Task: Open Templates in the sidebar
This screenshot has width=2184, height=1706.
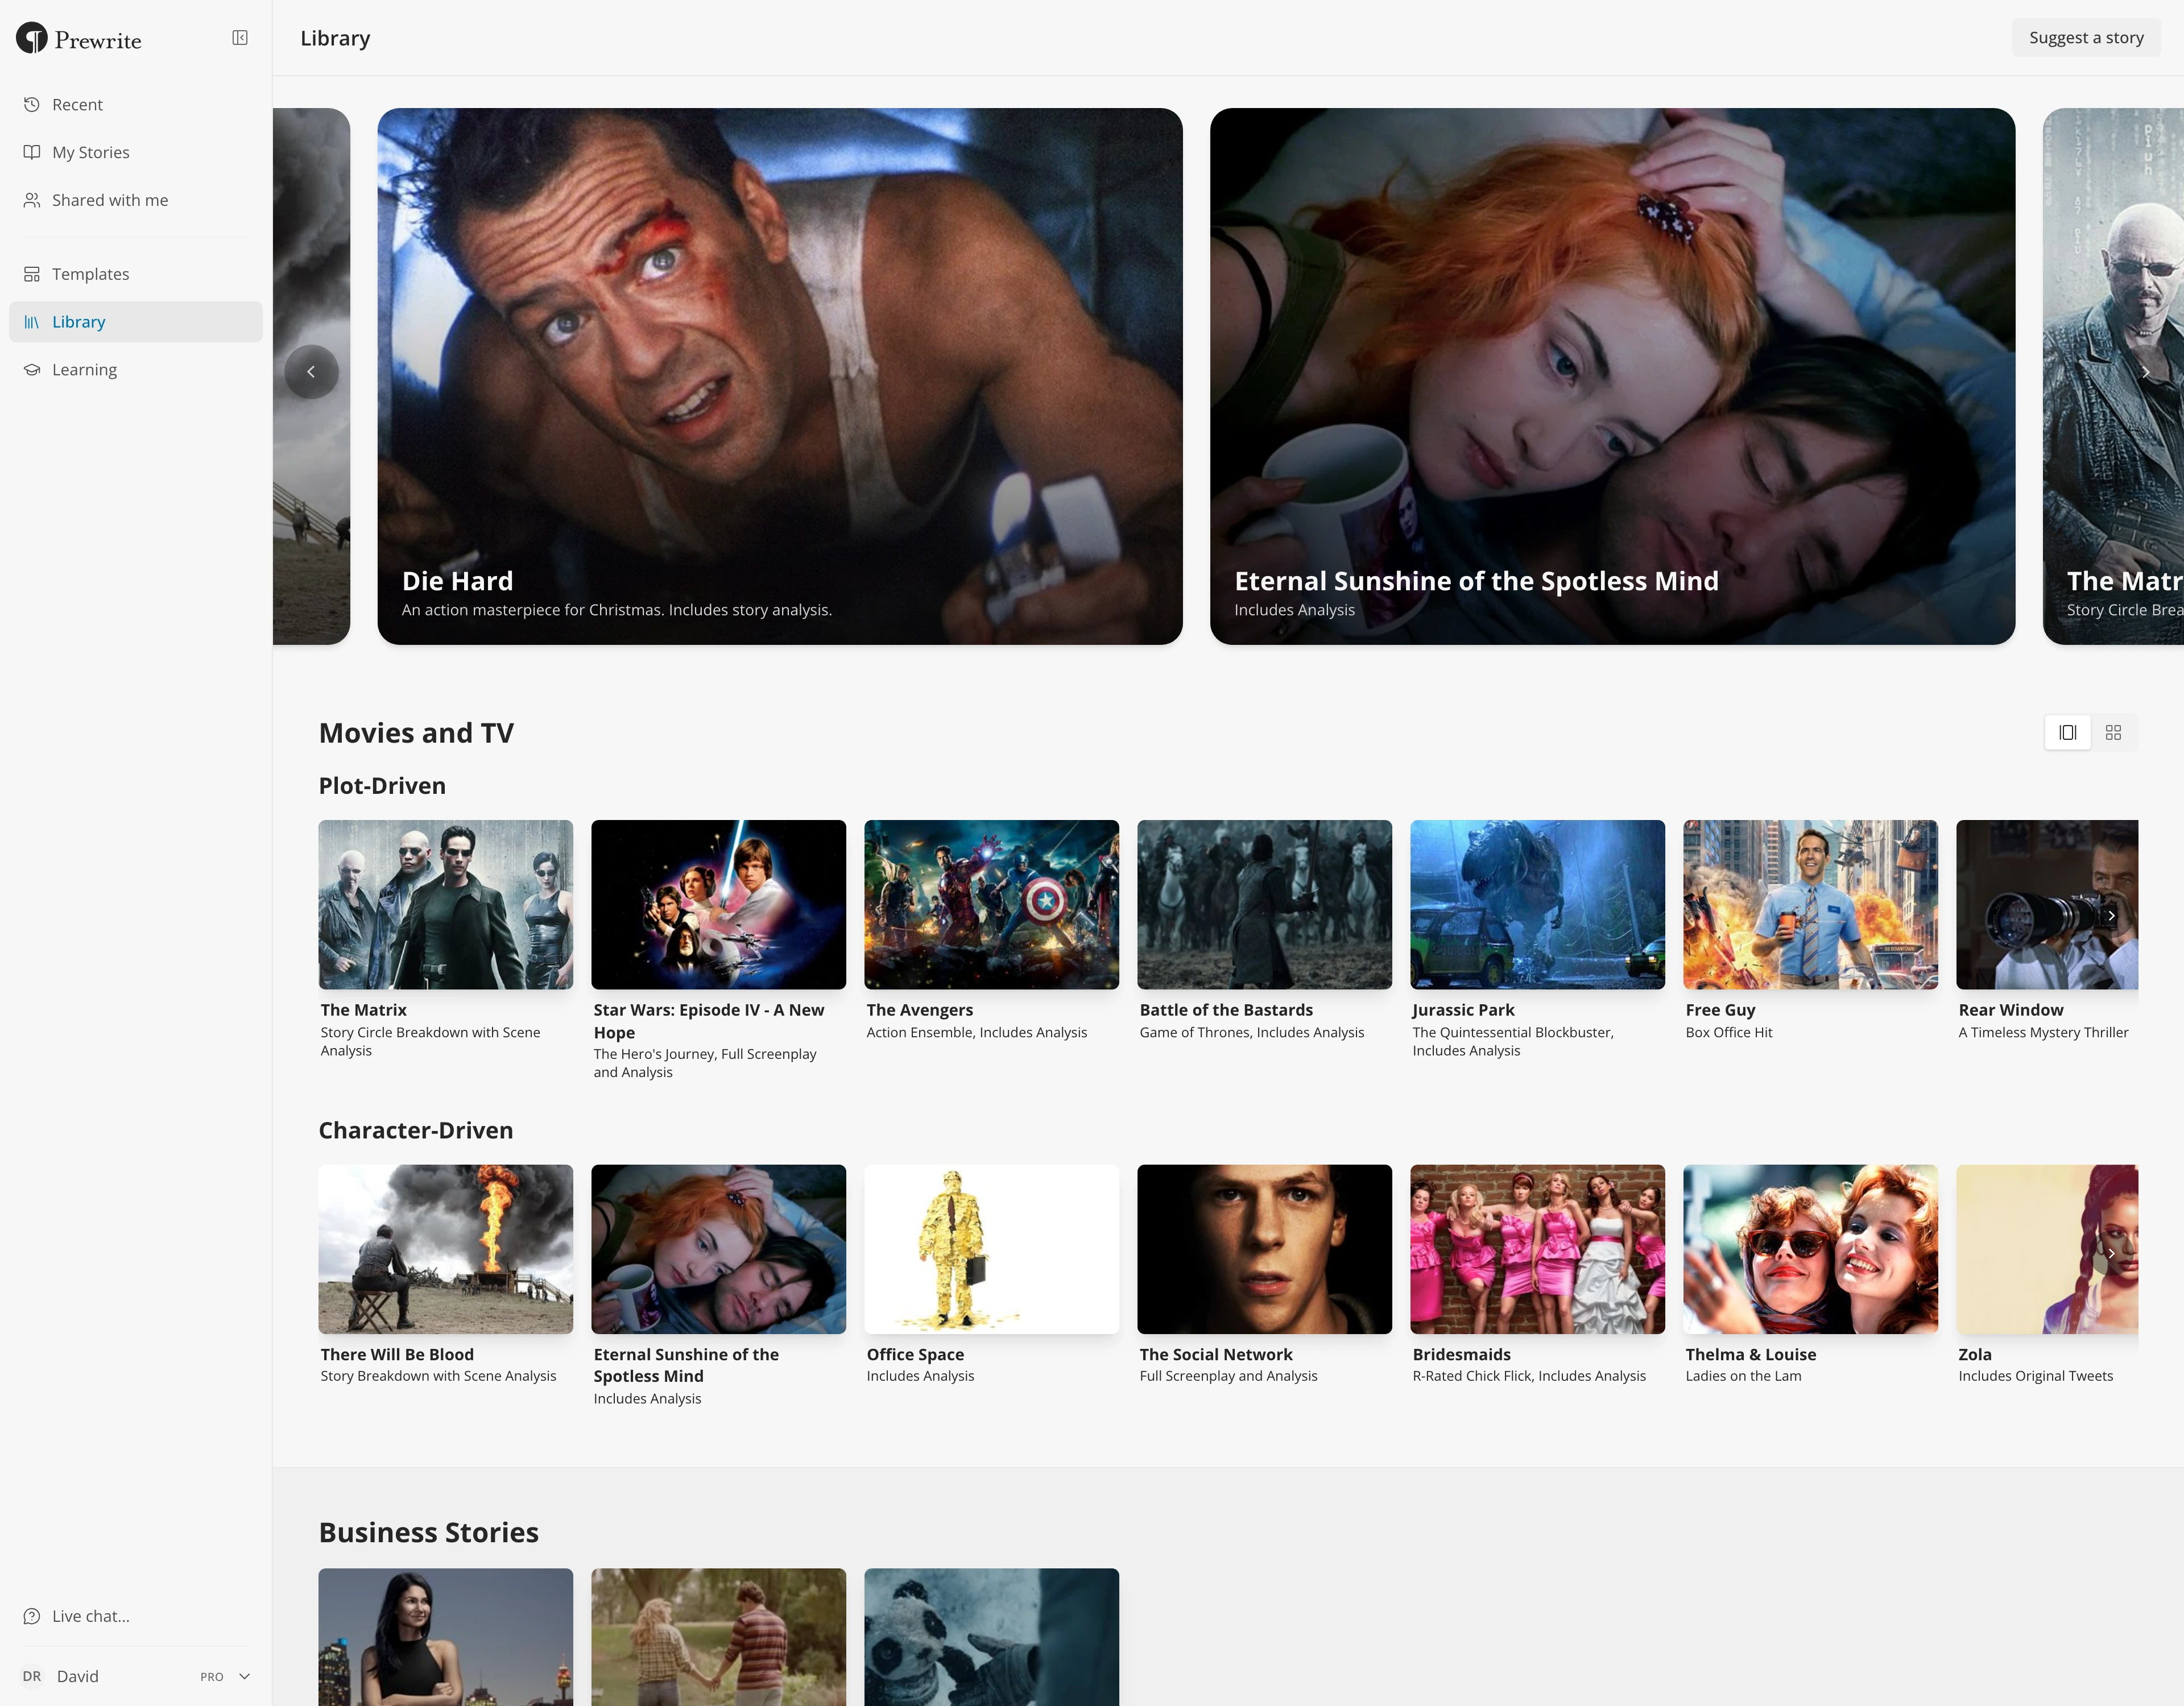Action: [x=136, y=274]
